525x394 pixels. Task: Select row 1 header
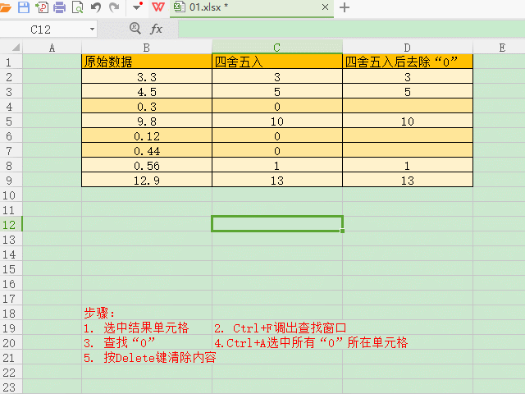[x=11, y=62]
